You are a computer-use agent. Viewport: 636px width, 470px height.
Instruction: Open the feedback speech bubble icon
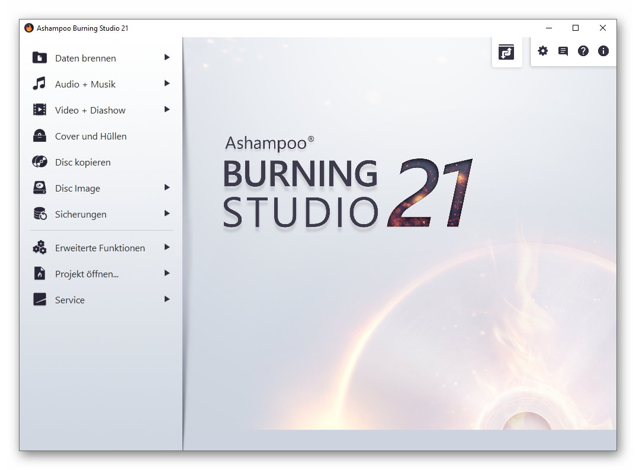563,51
